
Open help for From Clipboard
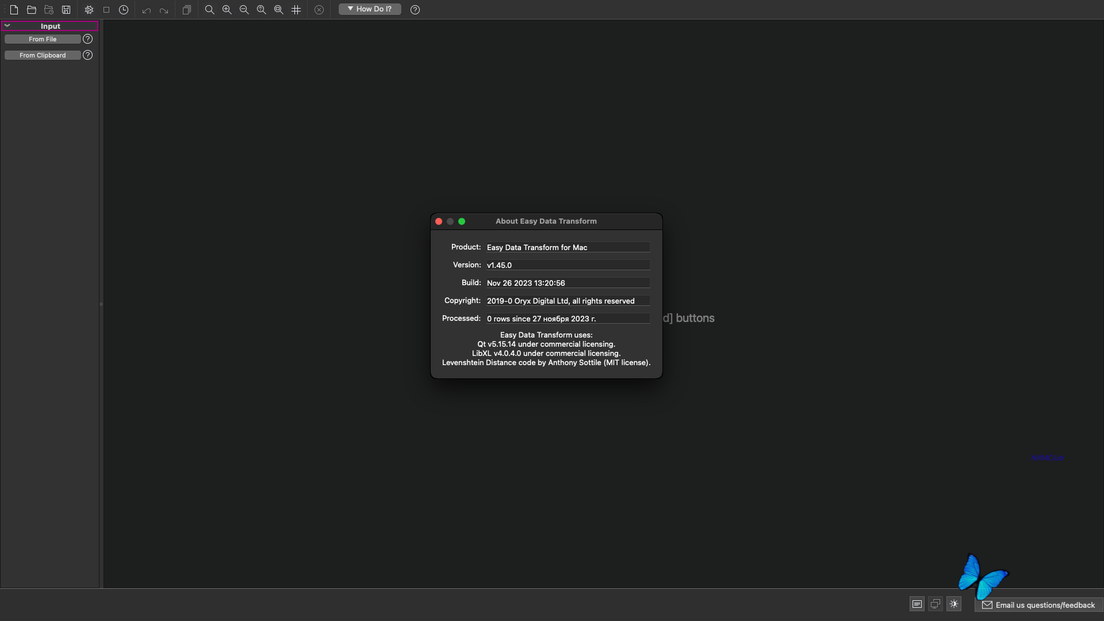tap(87, 55)
